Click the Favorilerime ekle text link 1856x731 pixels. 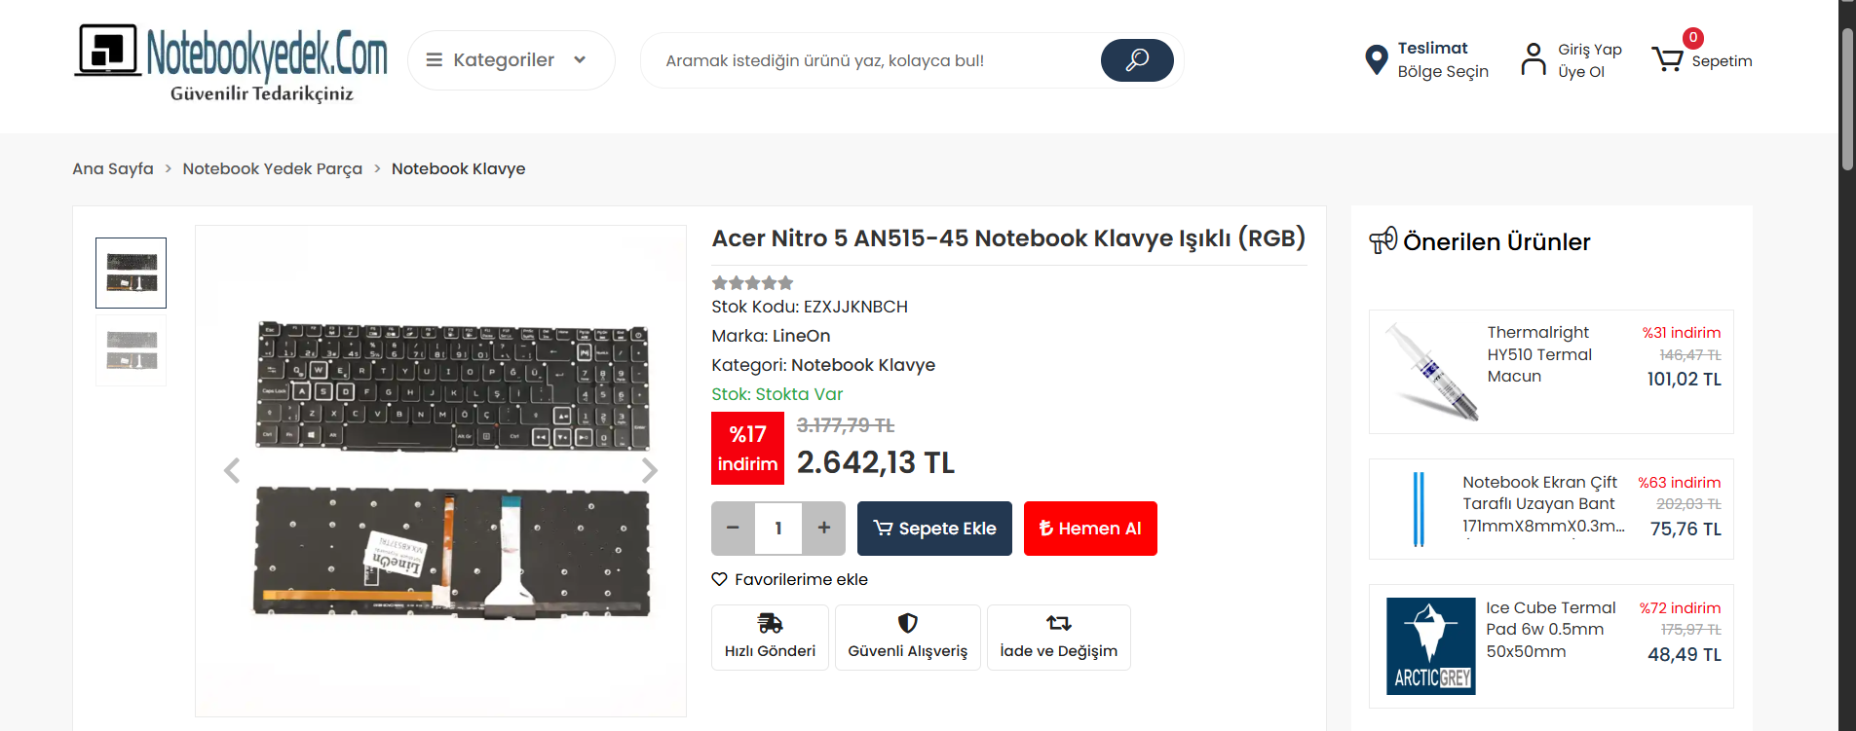(x=801, y=579)
